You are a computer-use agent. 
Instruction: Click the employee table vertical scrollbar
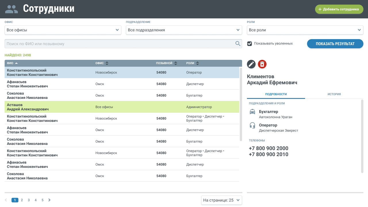pos(241,104)
